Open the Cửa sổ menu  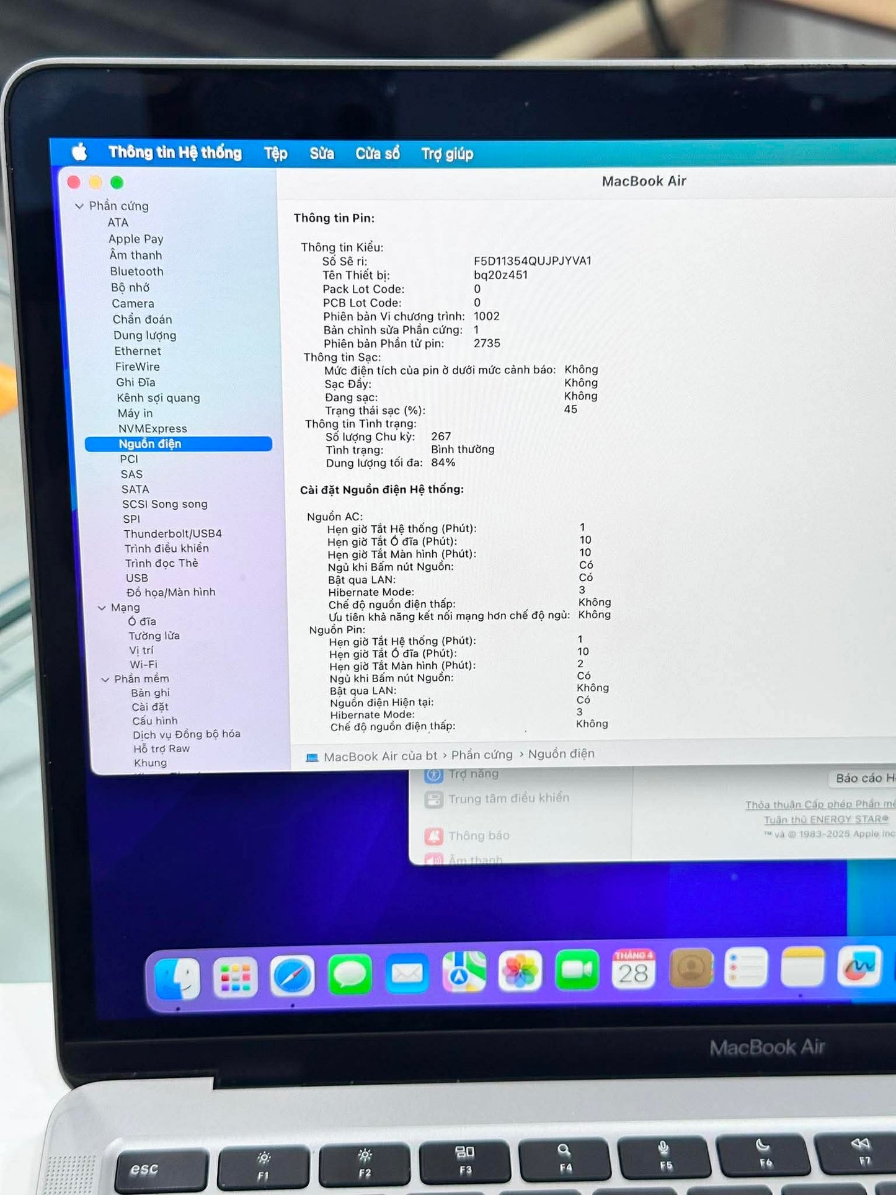point(377,153)
